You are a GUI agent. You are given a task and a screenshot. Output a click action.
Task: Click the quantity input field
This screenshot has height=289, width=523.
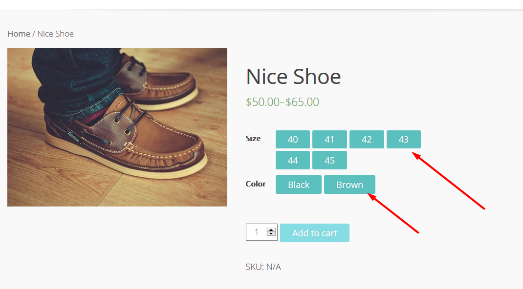point(256,232)
